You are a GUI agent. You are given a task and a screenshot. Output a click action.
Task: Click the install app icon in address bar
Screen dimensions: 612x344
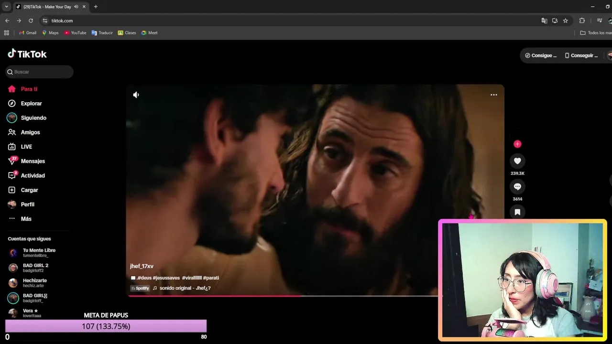pos(555,21)
